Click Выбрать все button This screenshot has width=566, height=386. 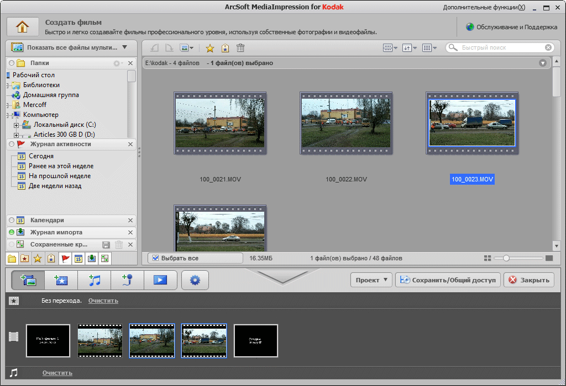(195, 258)
